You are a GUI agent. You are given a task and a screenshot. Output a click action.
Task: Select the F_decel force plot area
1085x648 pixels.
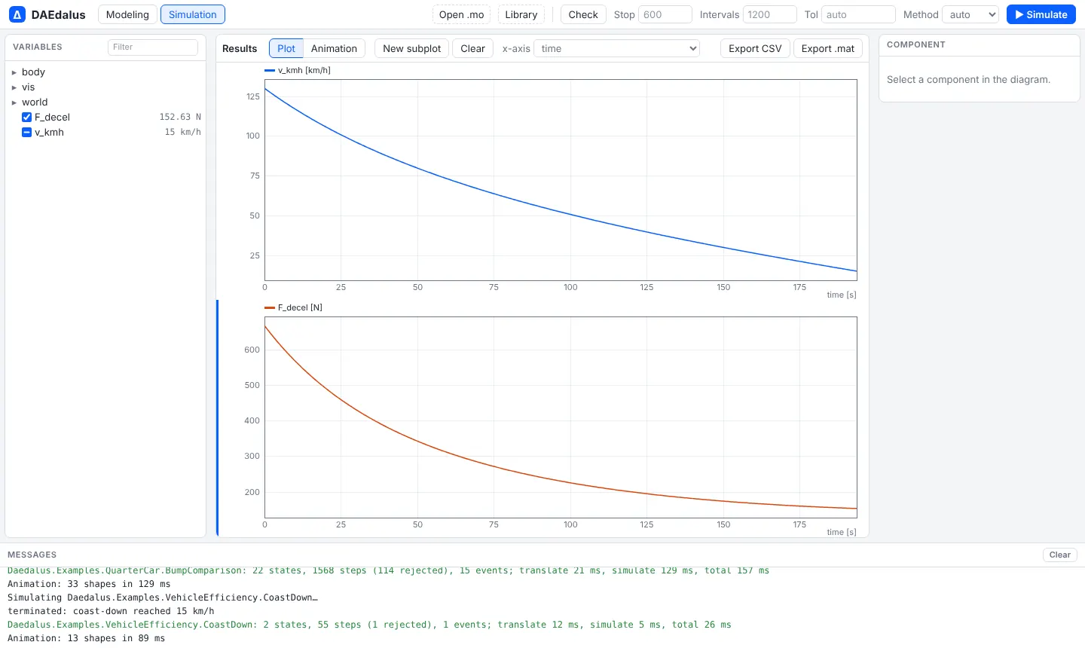(x=561, y=417)
